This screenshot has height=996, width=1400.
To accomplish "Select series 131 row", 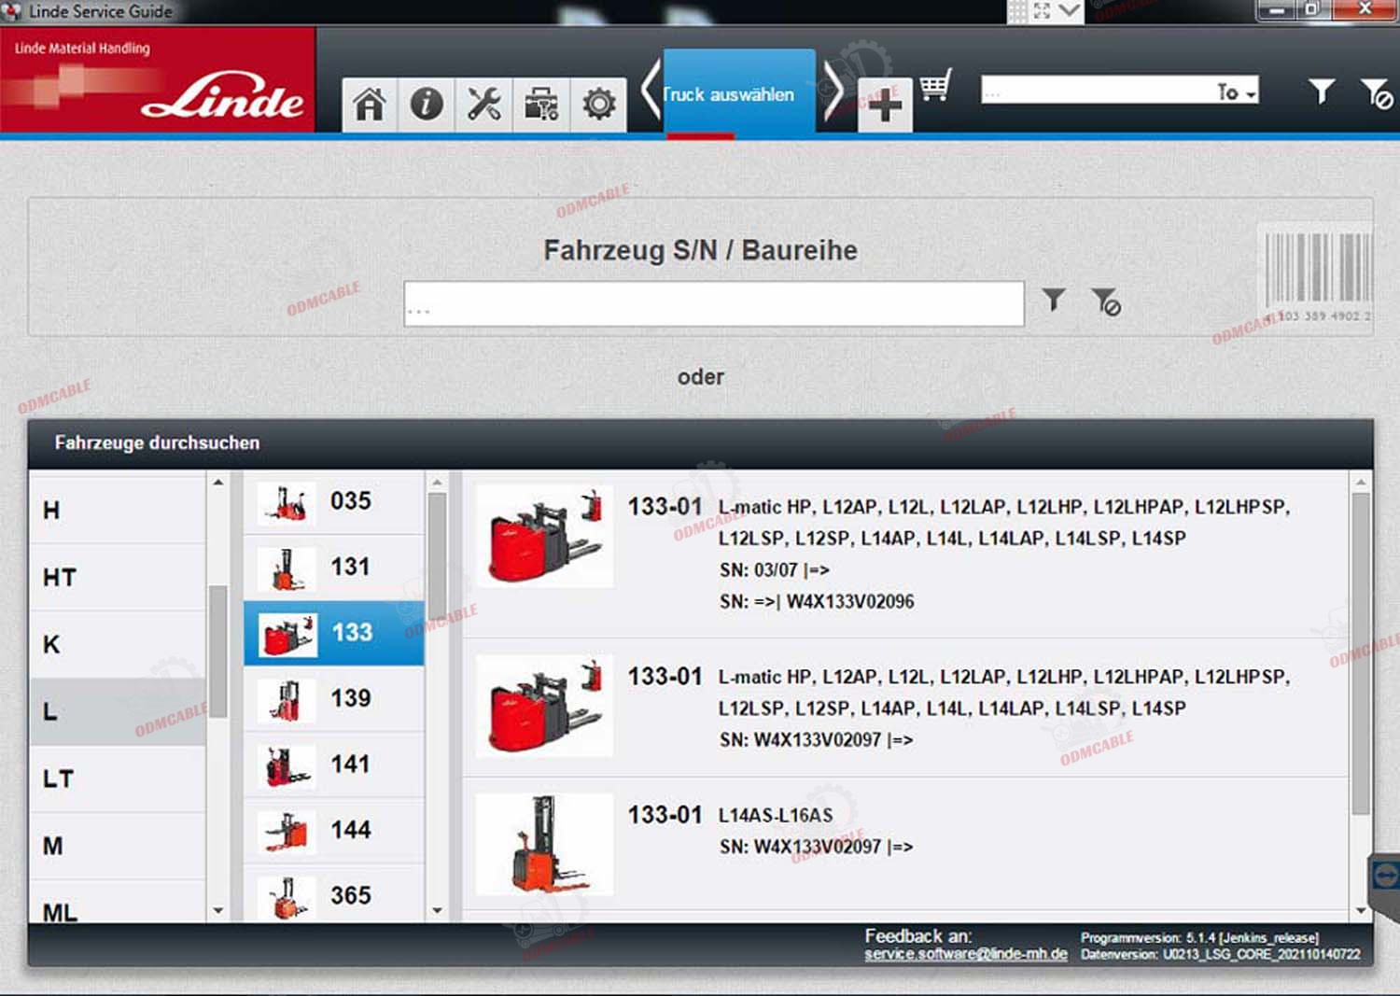I will pyautogui.click(x=334, y=568).
